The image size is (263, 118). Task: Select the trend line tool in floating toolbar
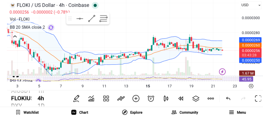coord(92,18)
